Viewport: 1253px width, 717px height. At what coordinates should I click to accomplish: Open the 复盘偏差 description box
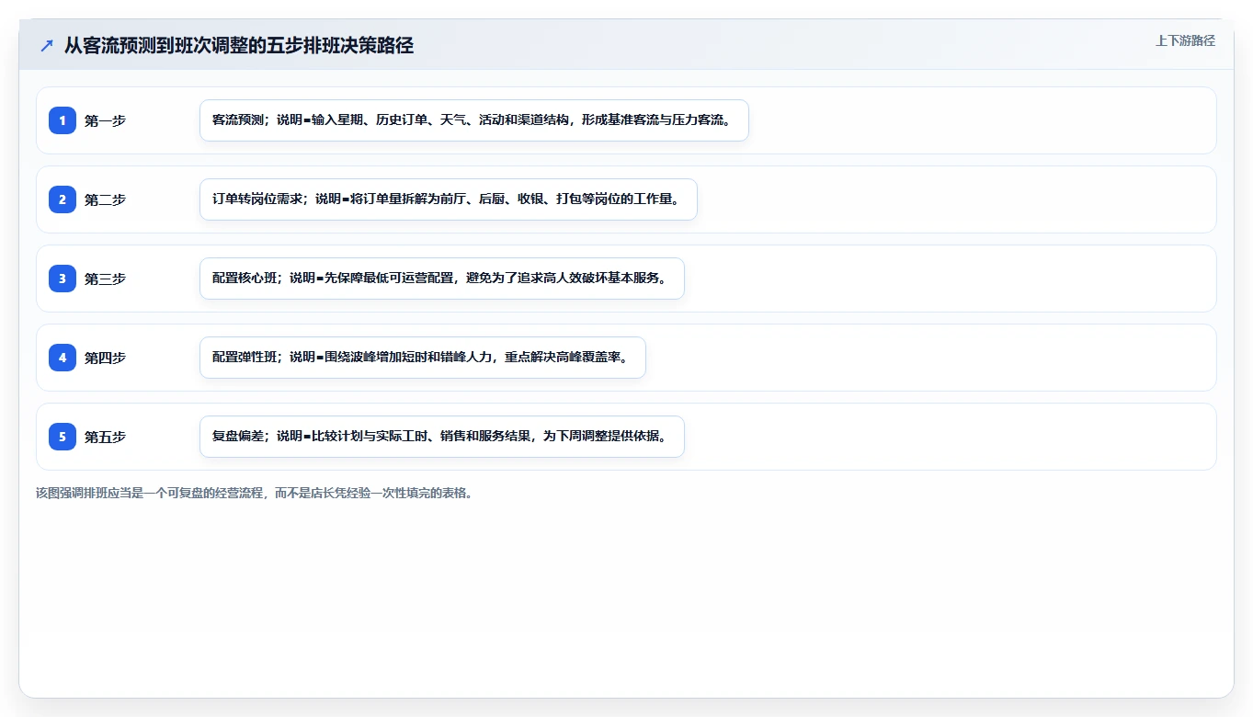pyautogui.click(x=442, y=437)
